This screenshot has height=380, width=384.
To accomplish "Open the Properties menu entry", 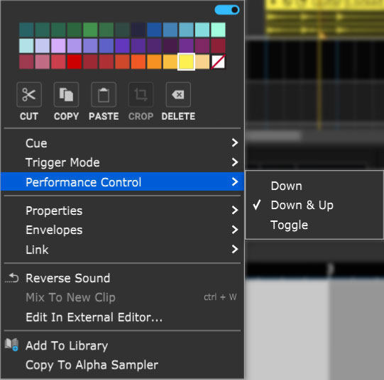I will tap(122, 211).
